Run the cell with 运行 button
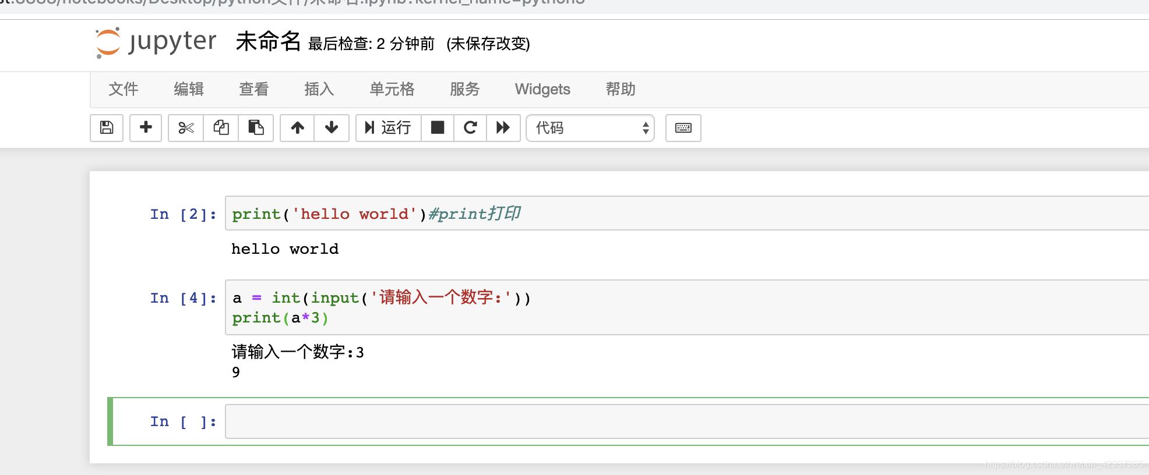 click(x=388, y=127)
